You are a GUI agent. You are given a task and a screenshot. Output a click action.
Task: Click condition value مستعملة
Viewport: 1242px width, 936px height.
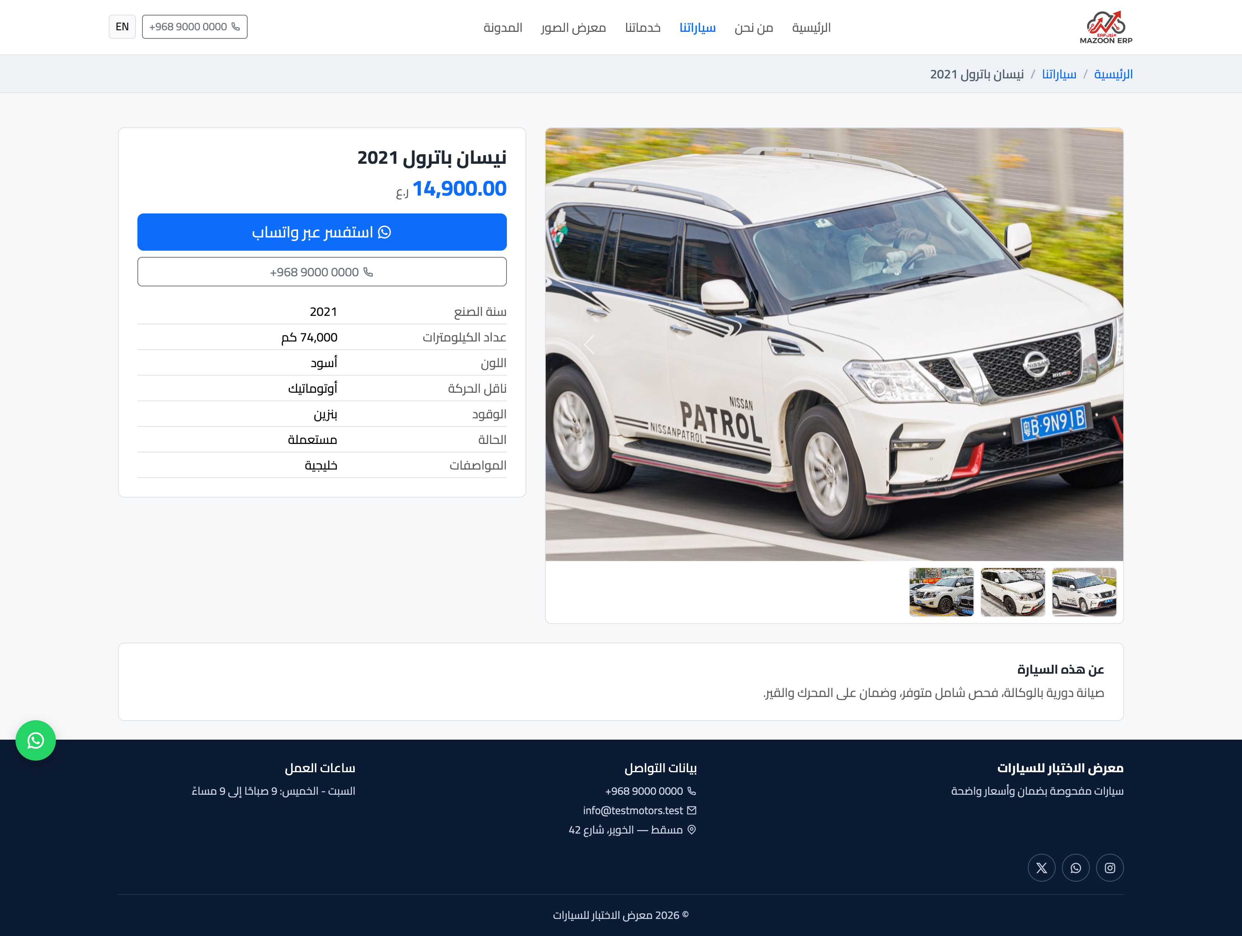point(313,440)
